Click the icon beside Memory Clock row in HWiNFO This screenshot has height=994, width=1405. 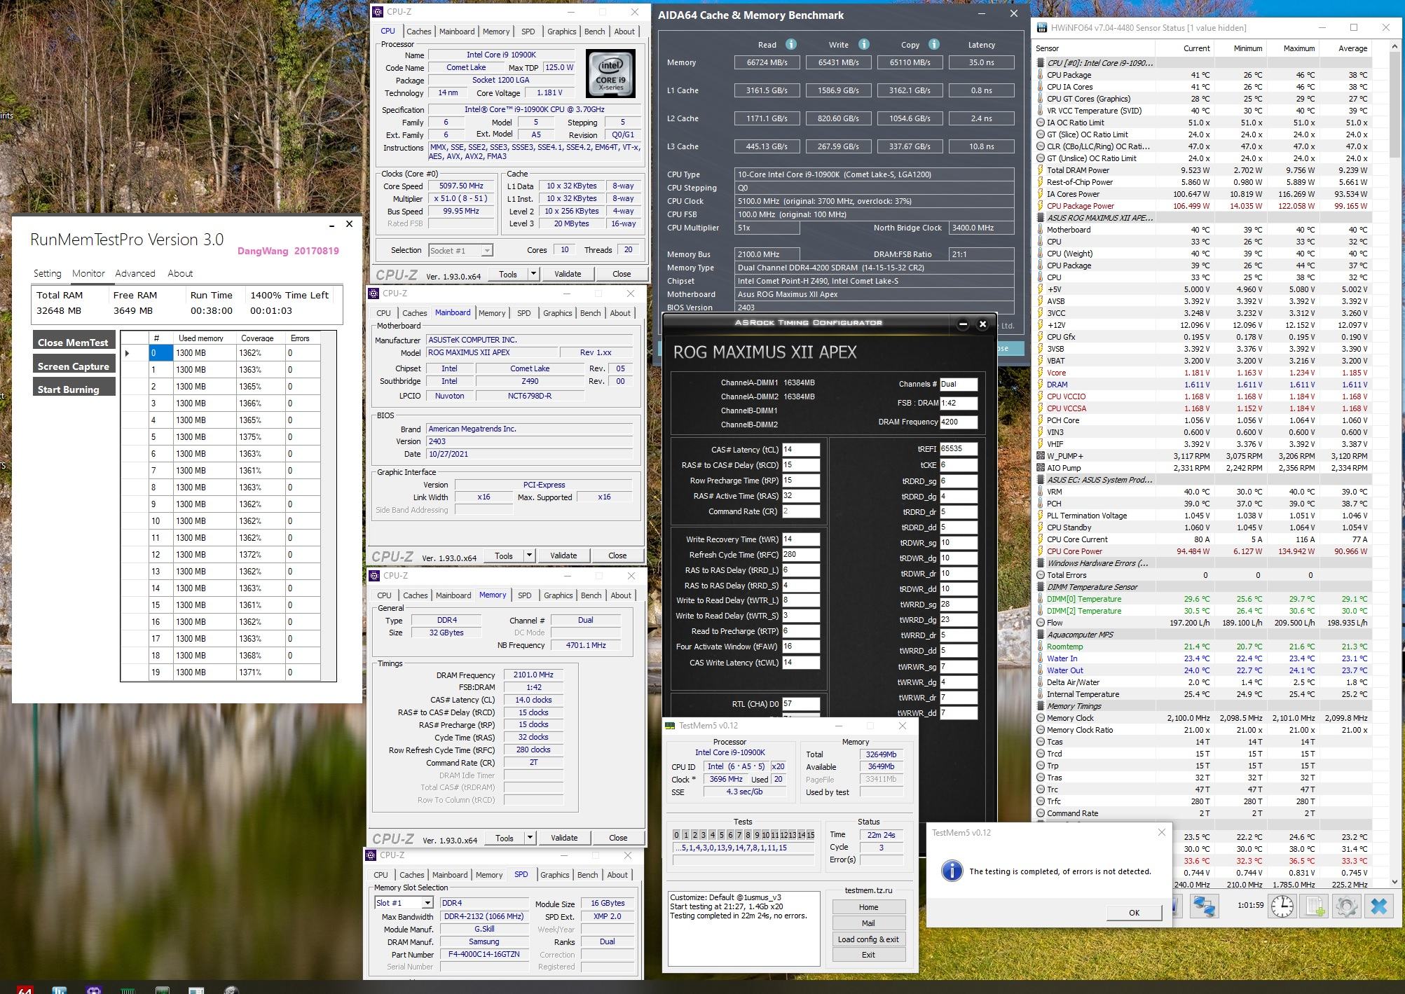coord(1041,718)
